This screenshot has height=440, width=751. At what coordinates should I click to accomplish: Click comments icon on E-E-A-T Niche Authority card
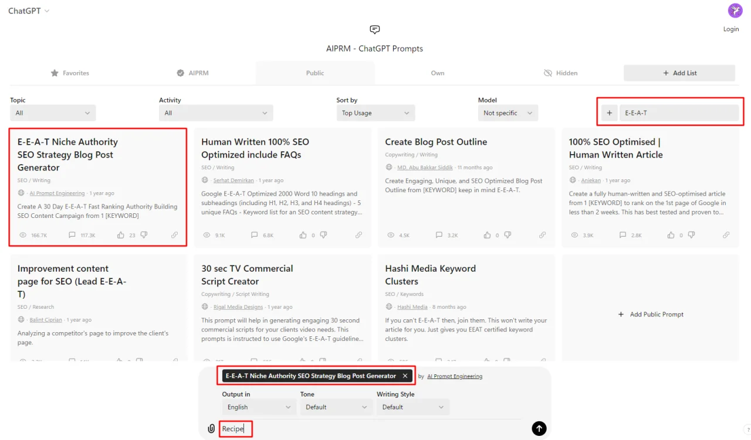coord(72,235)
